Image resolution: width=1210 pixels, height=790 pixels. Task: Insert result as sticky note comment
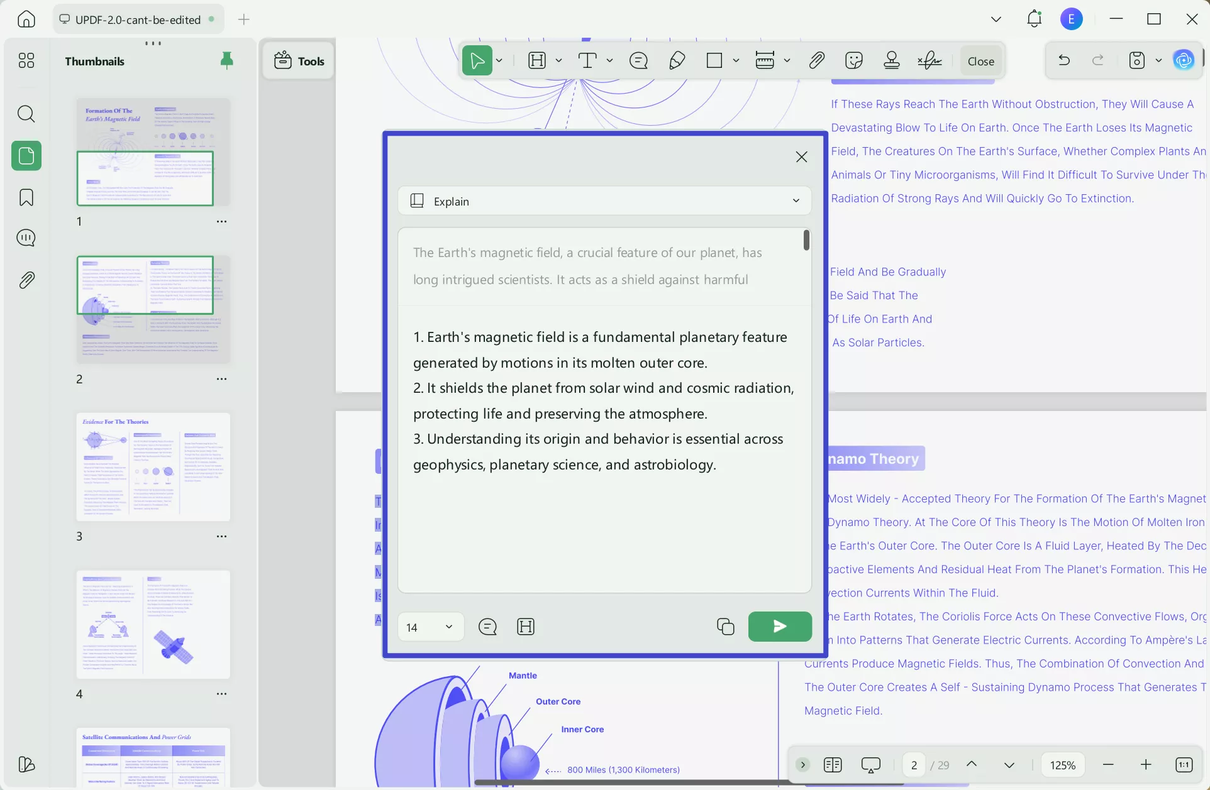click(487, 627)
